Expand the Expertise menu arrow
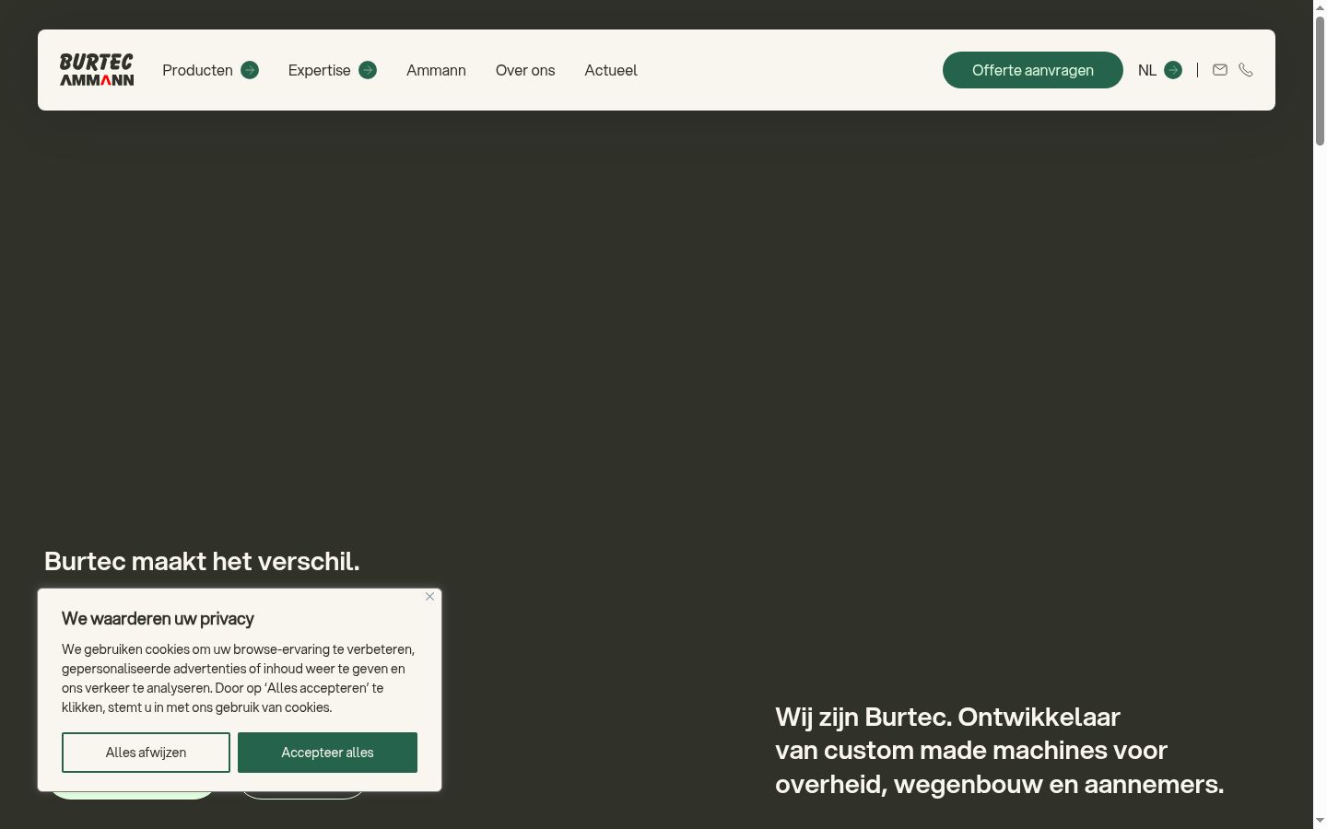Viewport: 1327px width, 829px height. 368,70
